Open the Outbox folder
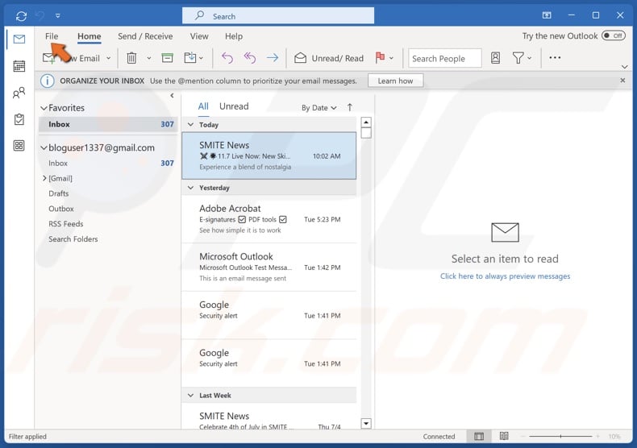This screenshot has width=637, height=448. 61,209
